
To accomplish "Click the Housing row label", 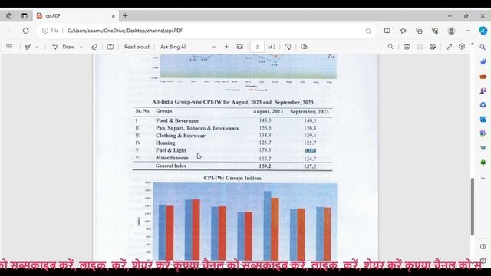I will point(166,143).
